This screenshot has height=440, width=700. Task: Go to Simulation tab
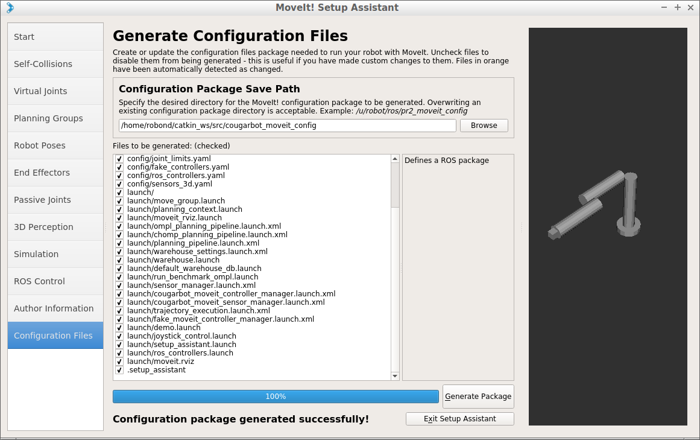click(55, 254)
